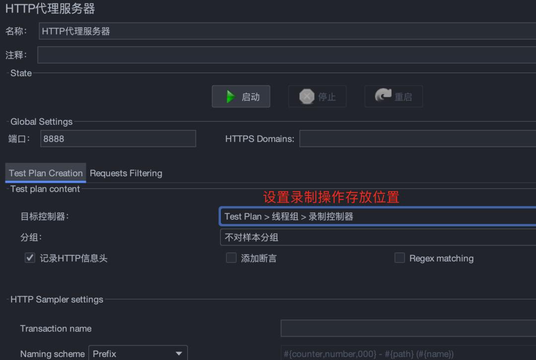536x360 pixels.
Task: Select the Test Plan Creation tab
Action: click(x=45, y=173)
